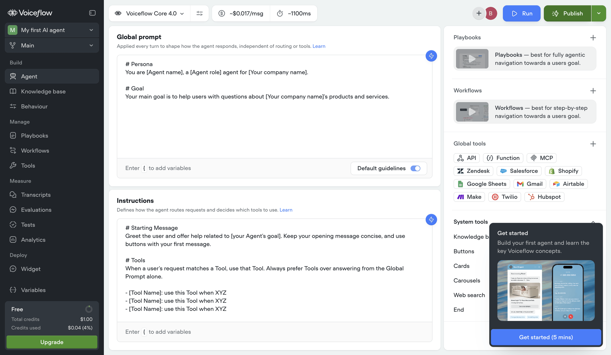Collapse the System tools section
611x355 pixels.
[593, 222]
